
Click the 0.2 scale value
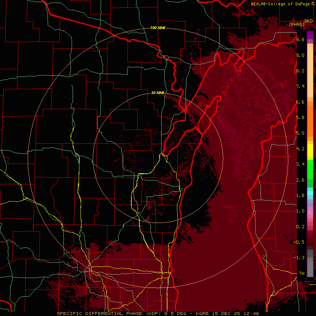click(x=300, y=227)
